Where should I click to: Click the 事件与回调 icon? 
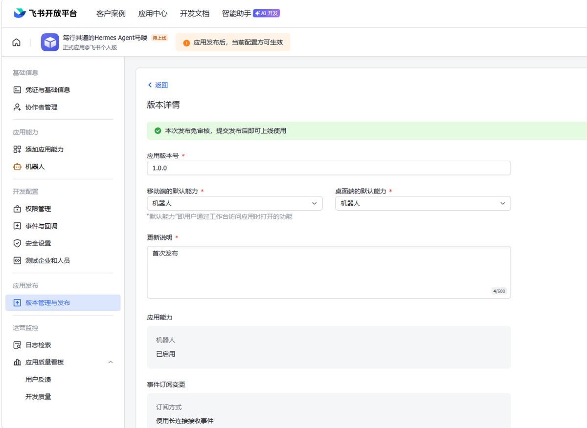pyautogui.click(x=17, y=226)
